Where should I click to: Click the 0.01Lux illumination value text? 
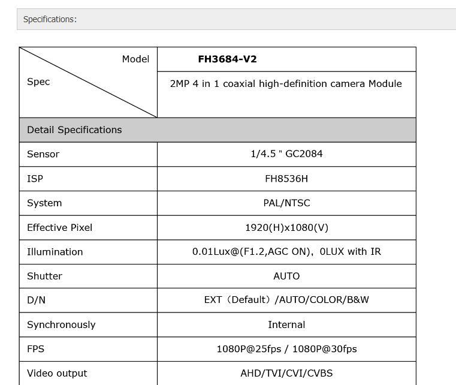(x=286, y=252)
